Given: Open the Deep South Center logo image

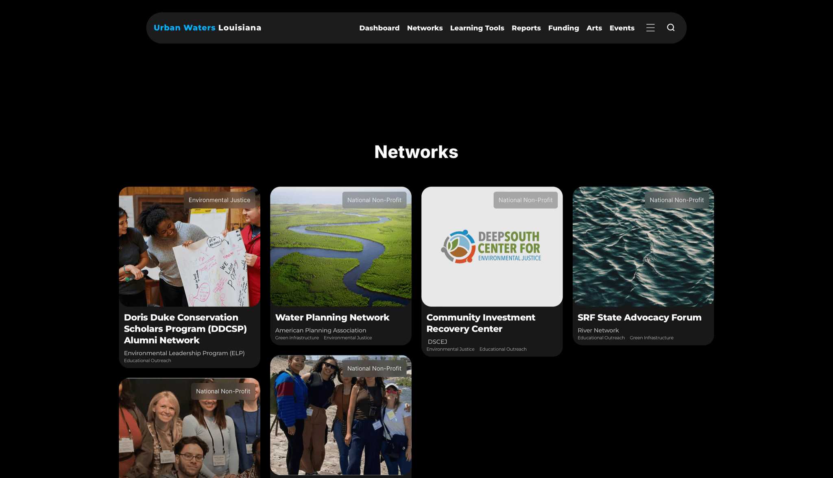Looking at the screenshot, I should (492, 247).
